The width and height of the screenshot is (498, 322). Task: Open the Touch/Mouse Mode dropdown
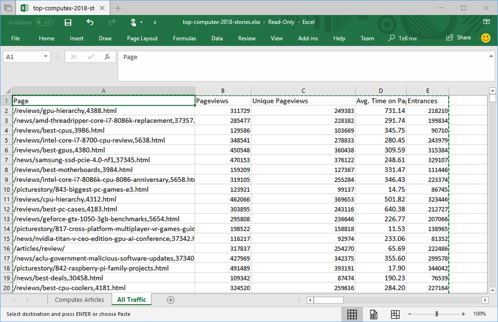[140, 22]
